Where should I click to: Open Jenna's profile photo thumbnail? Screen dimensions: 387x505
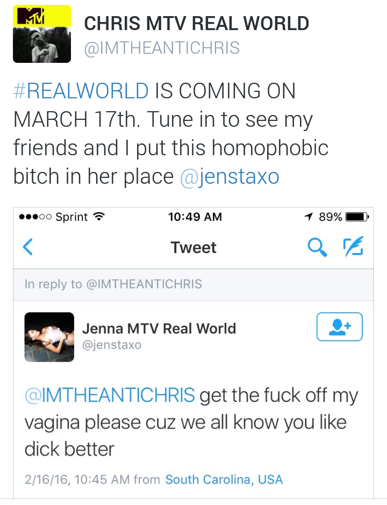pyautogui.click(x=49, y=337)
